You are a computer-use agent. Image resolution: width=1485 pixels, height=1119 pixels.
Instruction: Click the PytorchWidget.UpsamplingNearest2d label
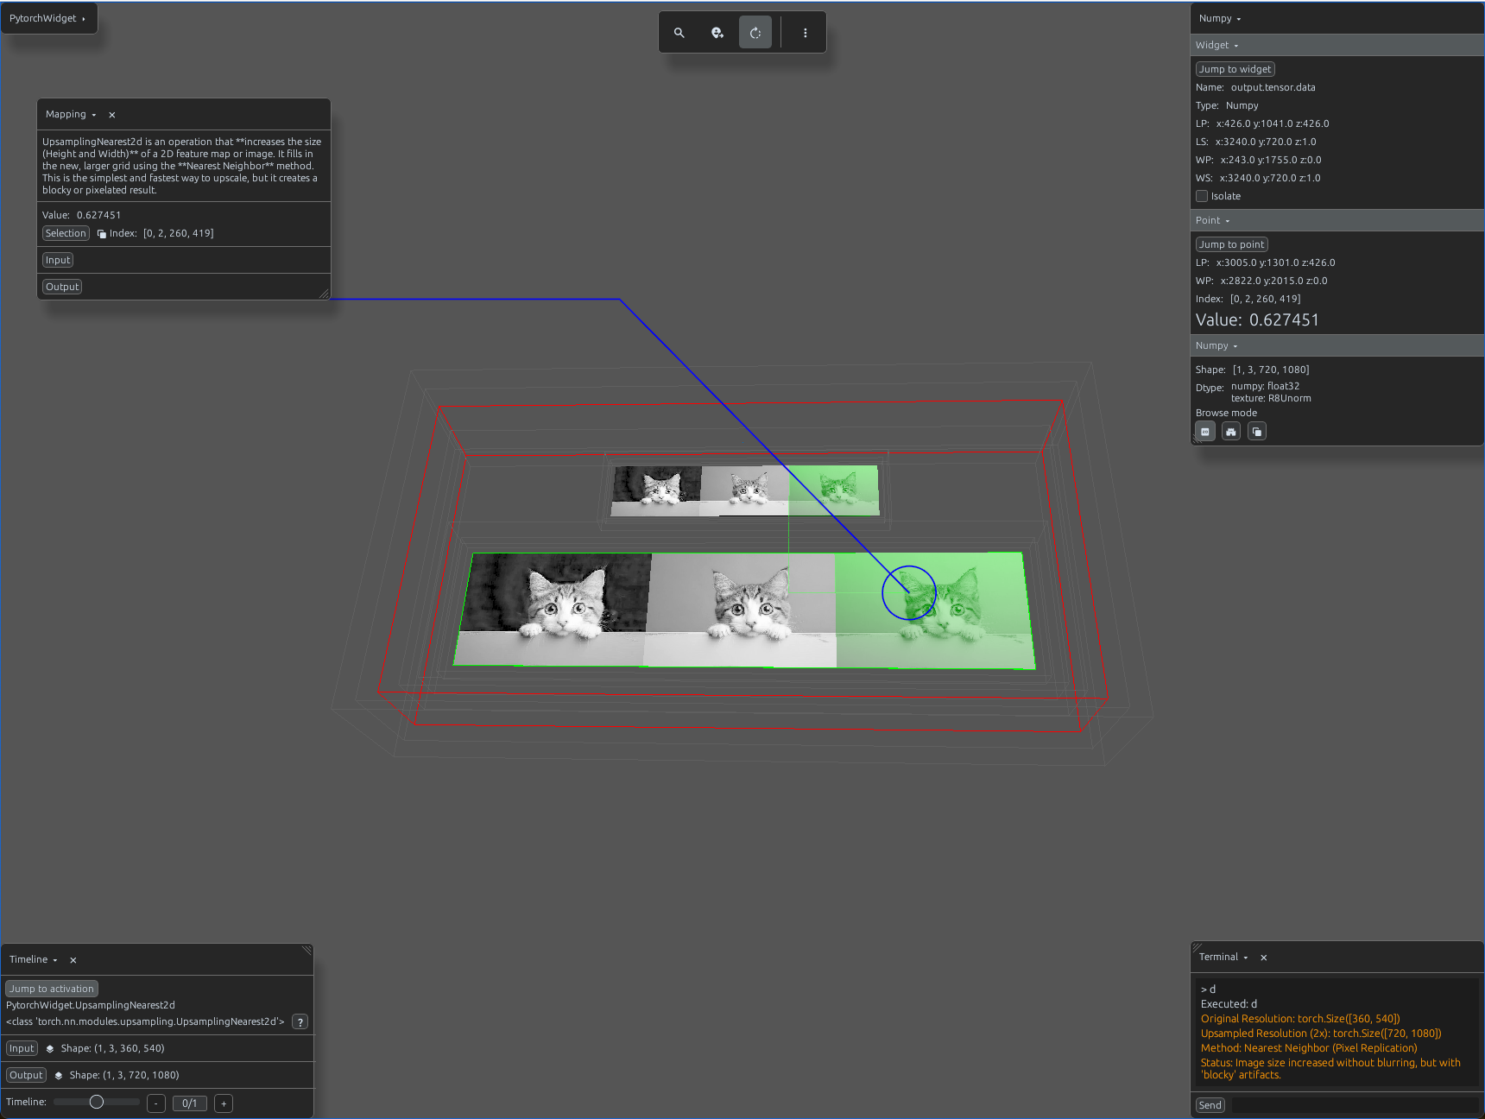91,1005
